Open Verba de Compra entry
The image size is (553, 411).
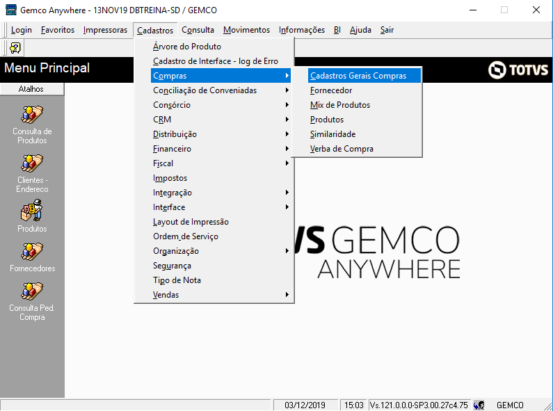[x=357, y=149]
